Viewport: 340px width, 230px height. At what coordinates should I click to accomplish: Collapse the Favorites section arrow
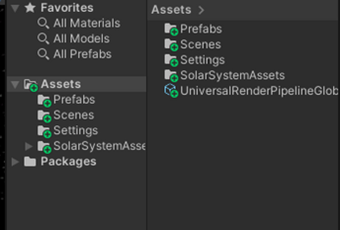pos(15,8)
